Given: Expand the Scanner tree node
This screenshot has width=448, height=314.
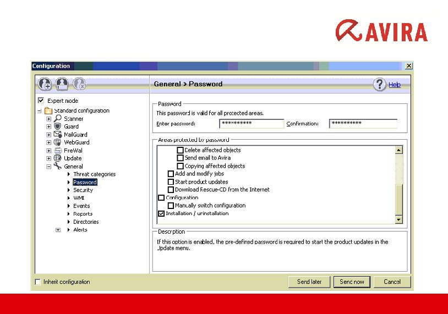Looking at the screenshot, I should 49,119.
